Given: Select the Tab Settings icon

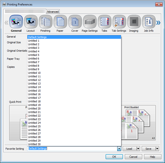Looking at the screenshot, I should click(119, 22).
